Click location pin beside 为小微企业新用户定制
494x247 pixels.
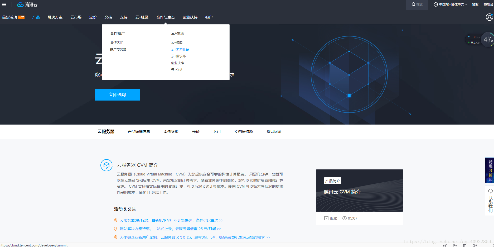click(x=115, y=237)
